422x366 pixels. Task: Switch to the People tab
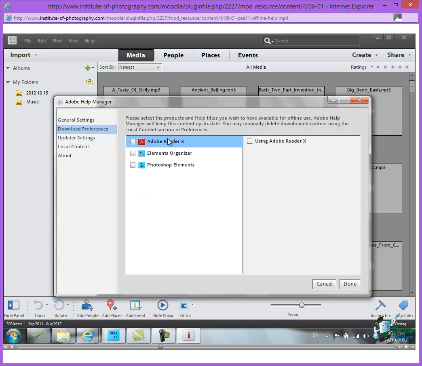(173, 55)
